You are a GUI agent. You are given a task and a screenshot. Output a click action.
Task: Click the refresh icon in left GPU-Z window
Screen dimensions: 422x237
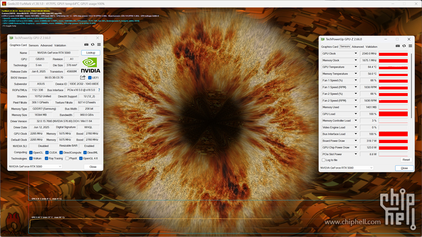click(93, 45)
